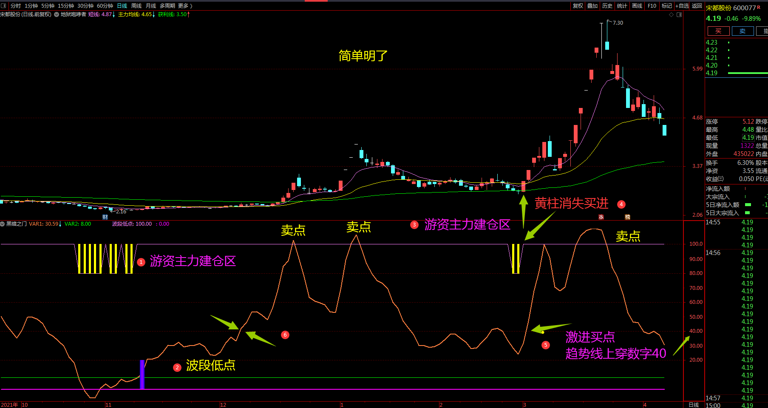Click the 波段低点: 100.00 indicator value
This screenshot has height=408, width=768.
pyautogui.click(x=132, y=224)
